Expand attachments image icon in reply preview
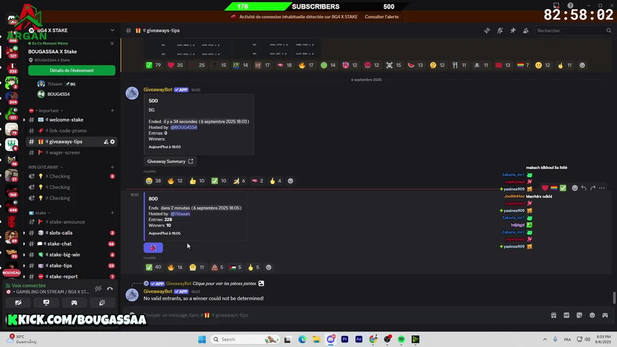Screen dimensions: 617x347 (261, 284)
